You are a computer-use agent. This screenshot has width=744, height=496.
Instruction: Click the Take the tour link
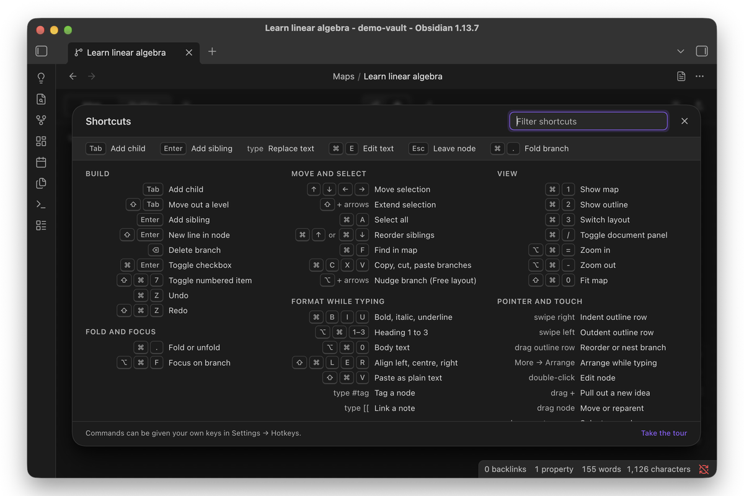point(664,433)
